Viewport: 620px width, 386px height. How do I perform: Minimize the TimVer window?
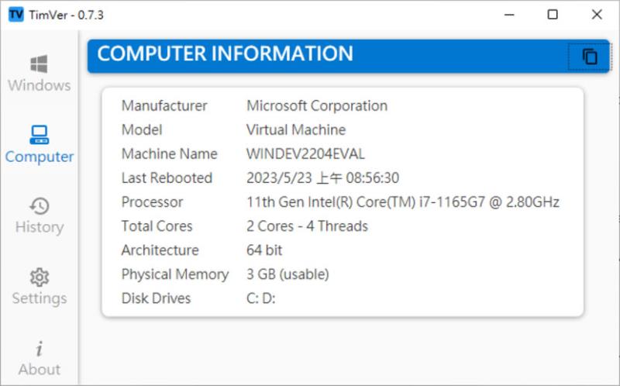(509, 15)
